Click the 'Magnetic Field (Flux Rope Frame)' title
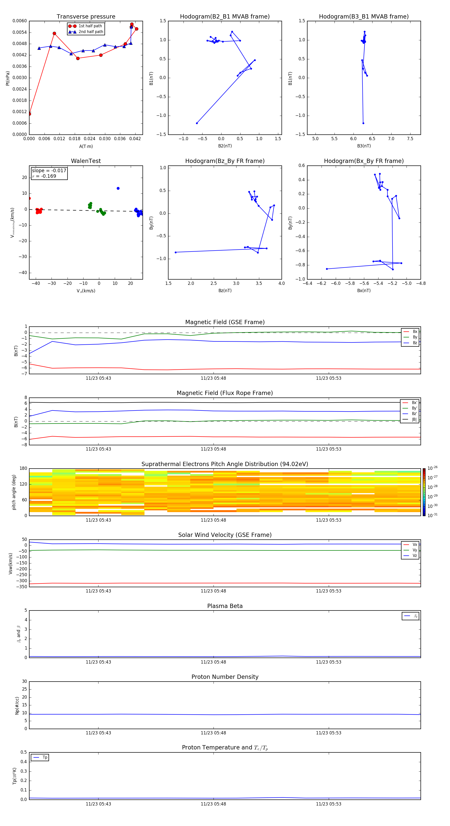450x826 pixels. tap(225, 393)
